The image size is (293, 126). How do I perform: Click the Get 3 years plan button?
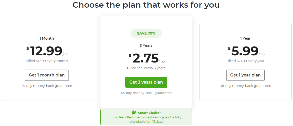coord(146,82)
